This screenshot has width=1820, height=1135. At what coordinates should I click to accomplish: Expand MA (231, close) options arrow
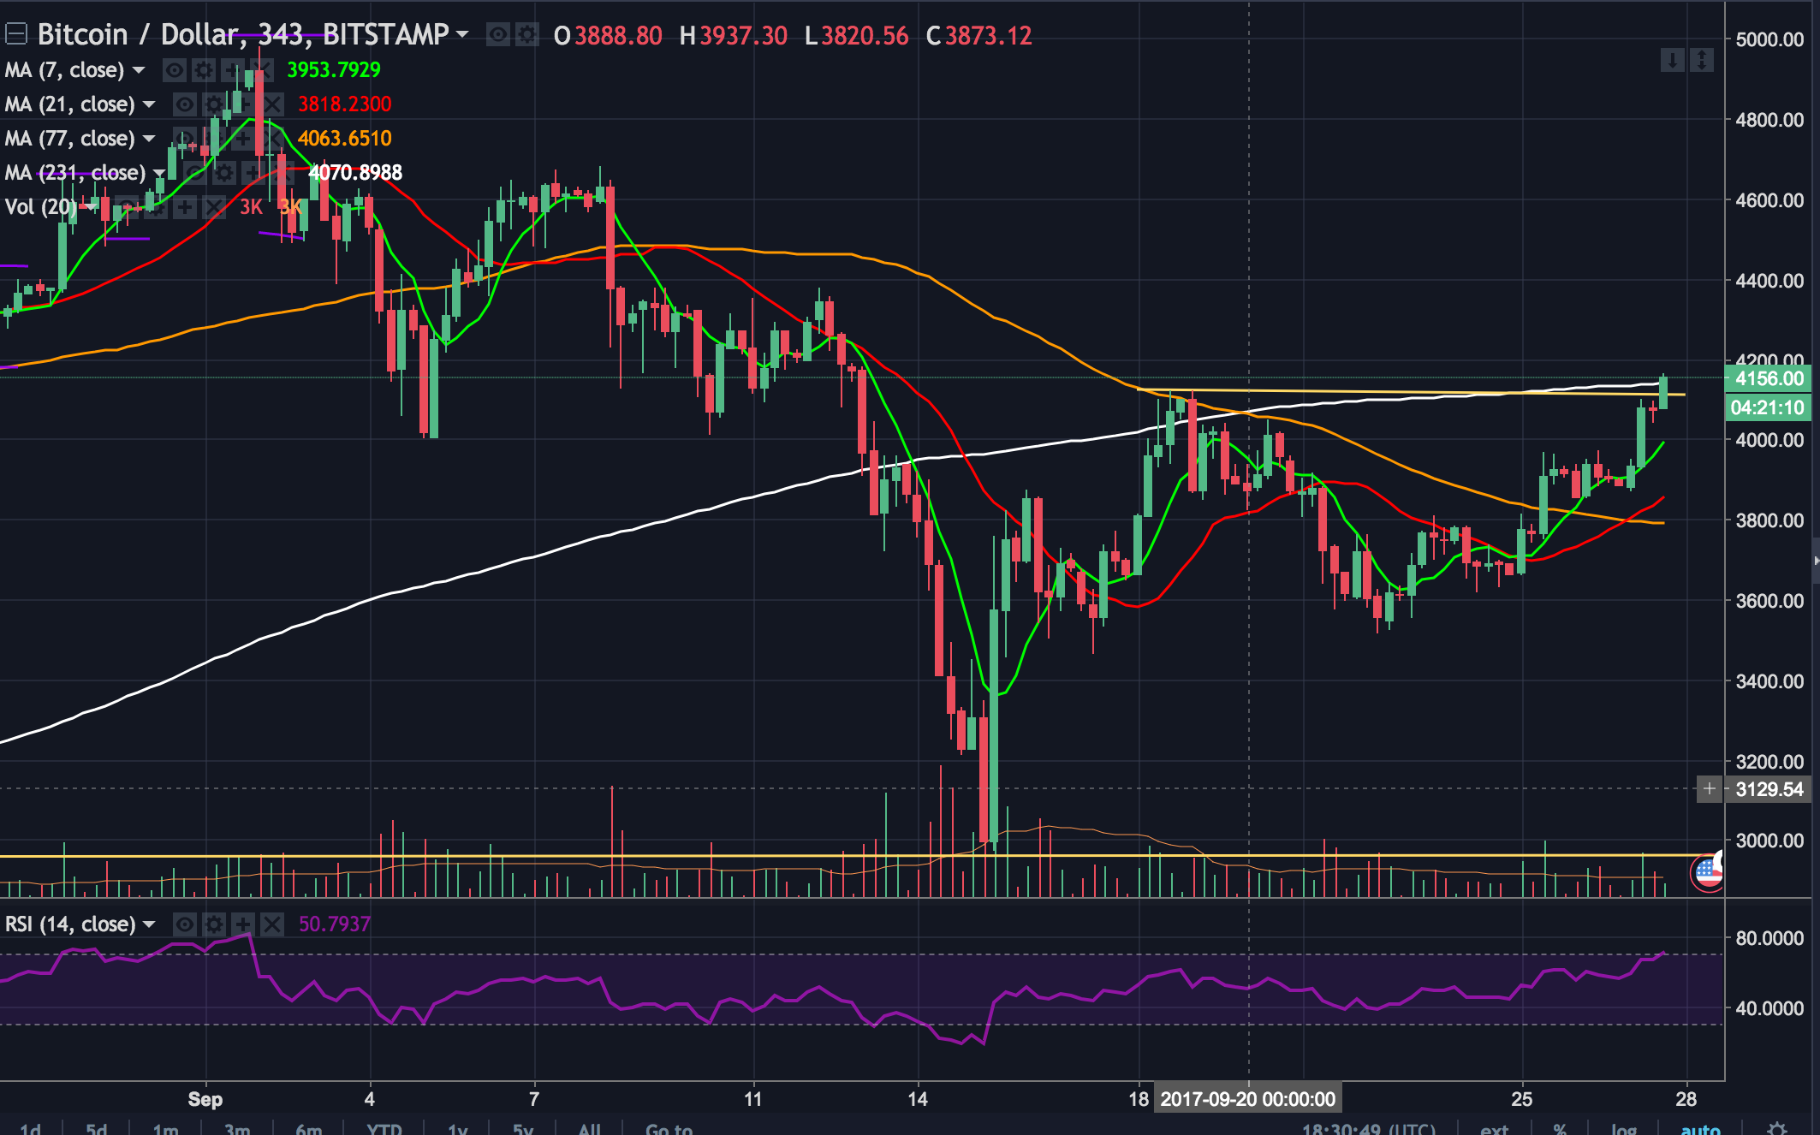(x=159, y=173)
